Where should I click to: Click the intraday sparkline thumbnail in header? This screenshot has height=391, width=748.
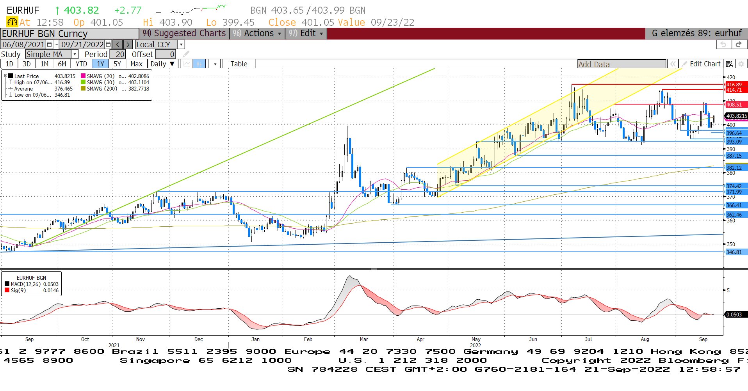(x=191, y=9)
